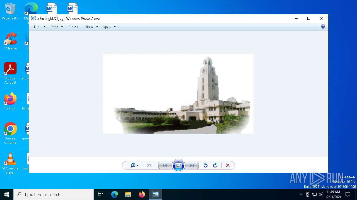Rotate the image counterclockwise
Screen dimensions: 357x200
pos(206,165)
